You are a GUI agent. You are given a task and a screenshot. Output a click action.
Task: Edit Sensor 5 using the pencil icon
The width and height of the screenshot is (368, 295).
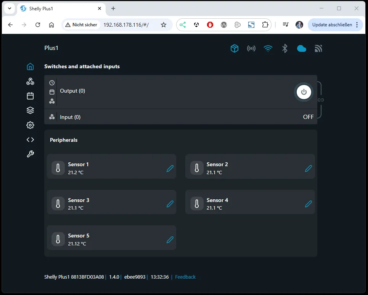coord(170,240)
